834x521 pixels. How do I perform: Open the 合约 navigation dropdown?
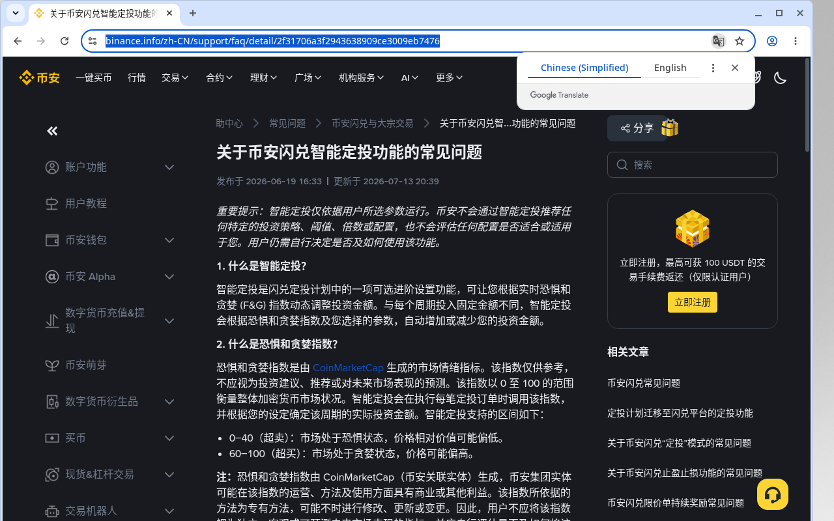click(220, 77)
